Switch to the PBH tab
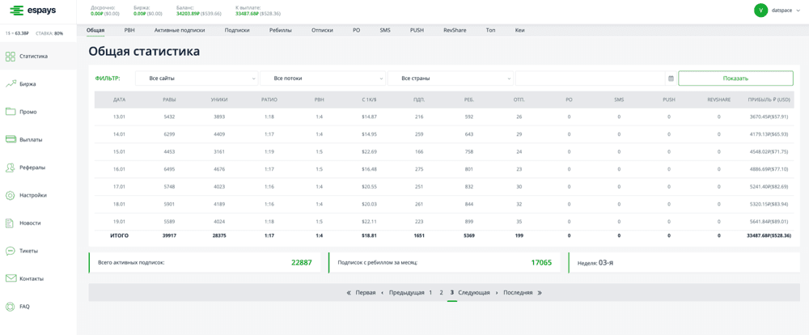The width and height of the screenshot is (809, 335). coord(129,31)
